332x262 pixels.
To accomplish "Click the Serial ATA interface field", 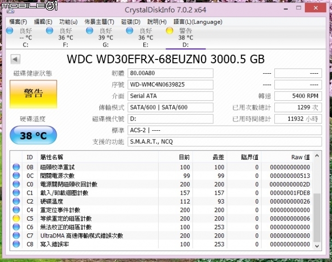I will click(171, 96).
